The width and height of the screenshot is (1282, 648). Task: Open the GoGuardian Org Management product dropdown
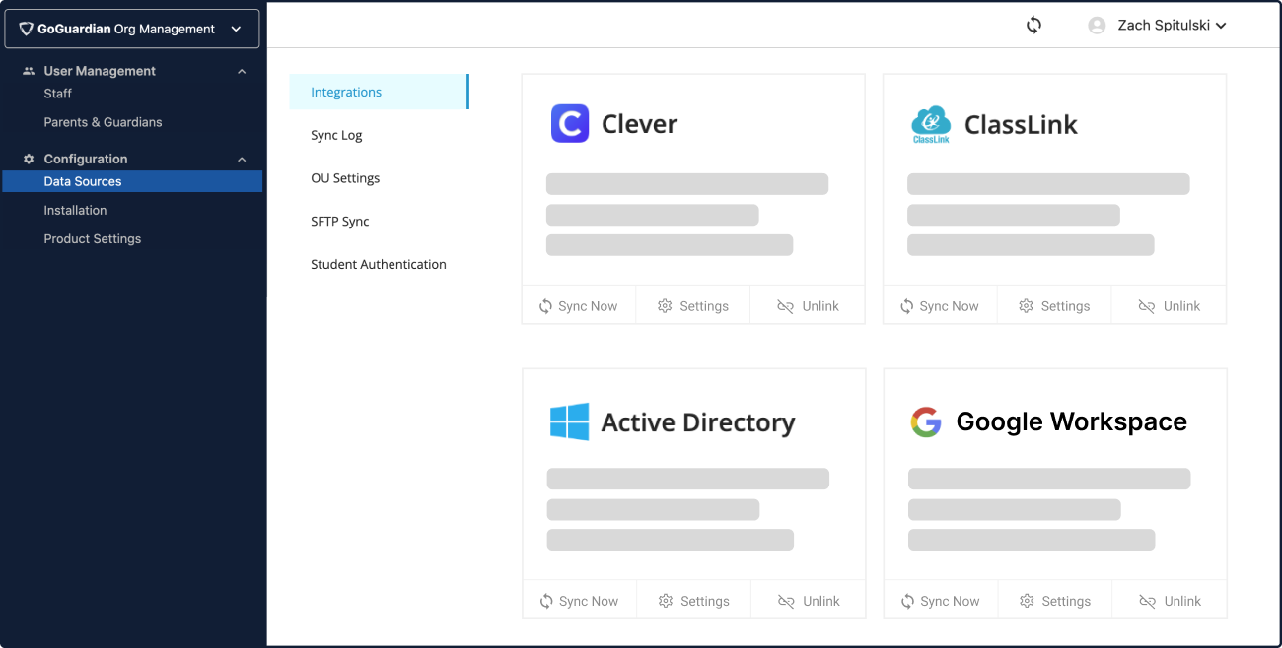point(132,29)
